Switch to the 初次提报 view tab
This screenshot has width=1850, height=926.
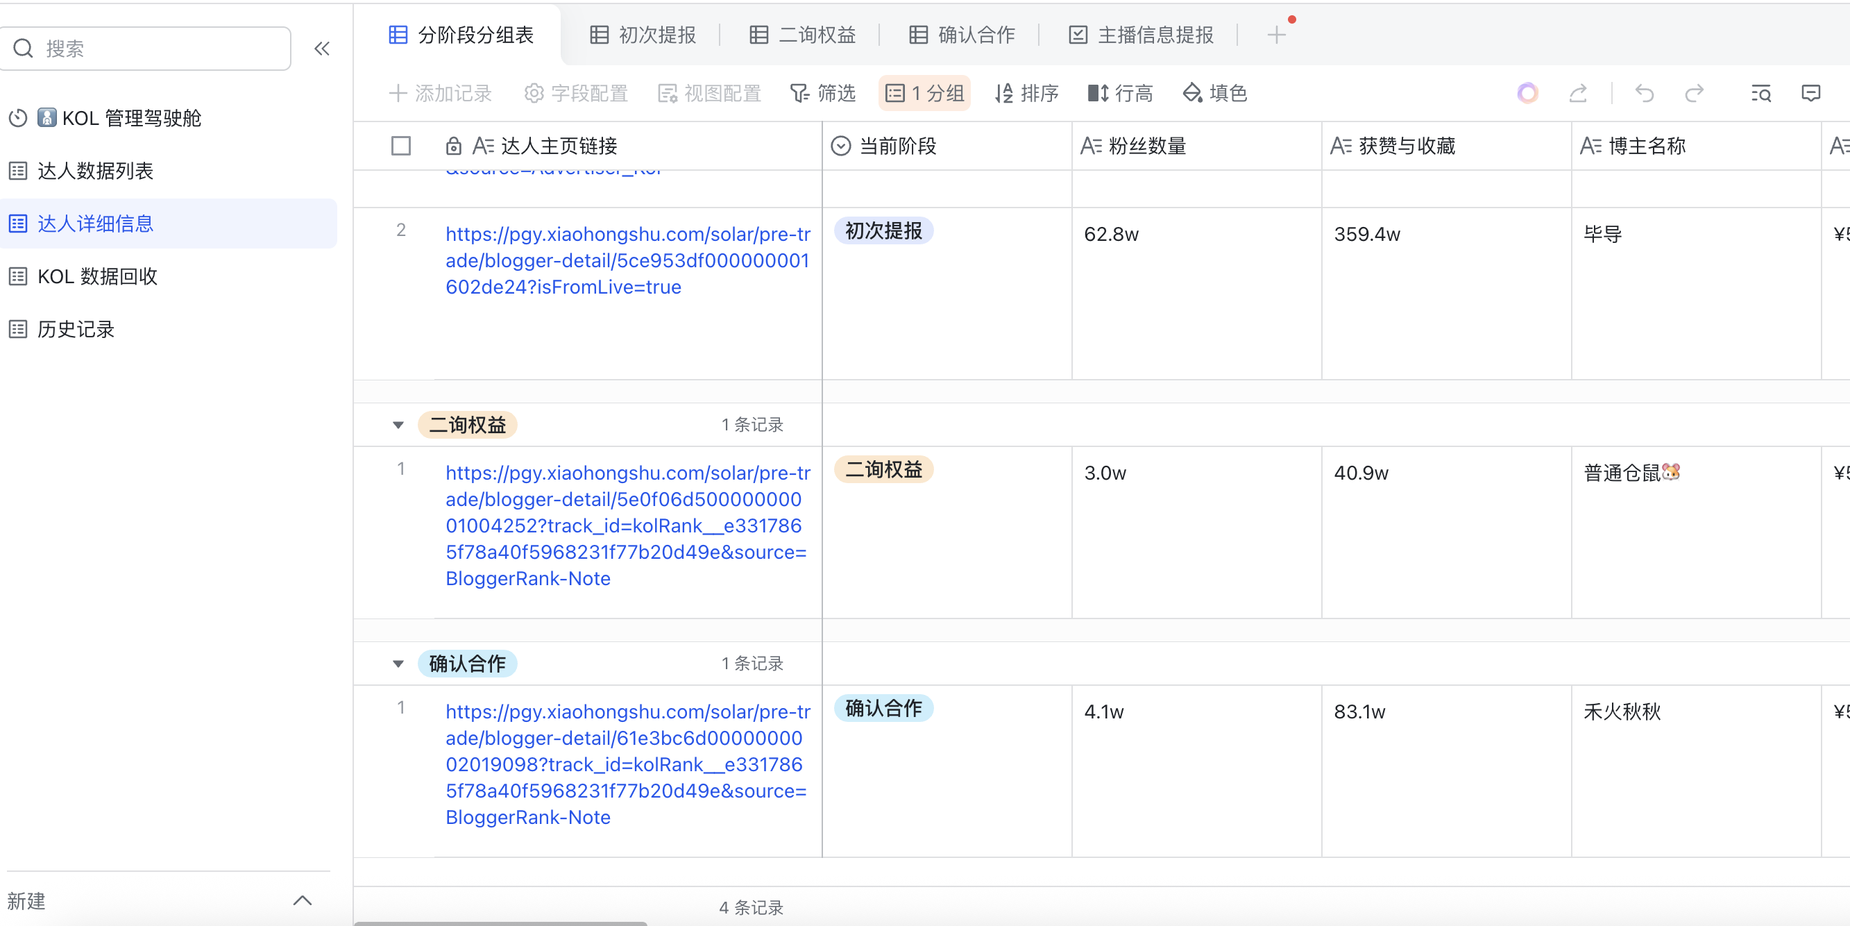(x=643, y=35)
